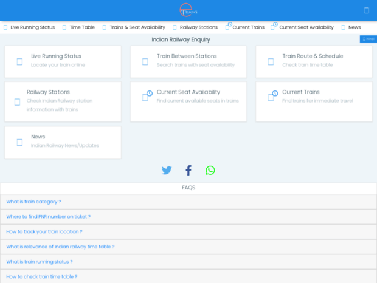Screen dimensions: 377x283
Task: Click 'Find current available seats in trains' text
Action: [198, 101]
